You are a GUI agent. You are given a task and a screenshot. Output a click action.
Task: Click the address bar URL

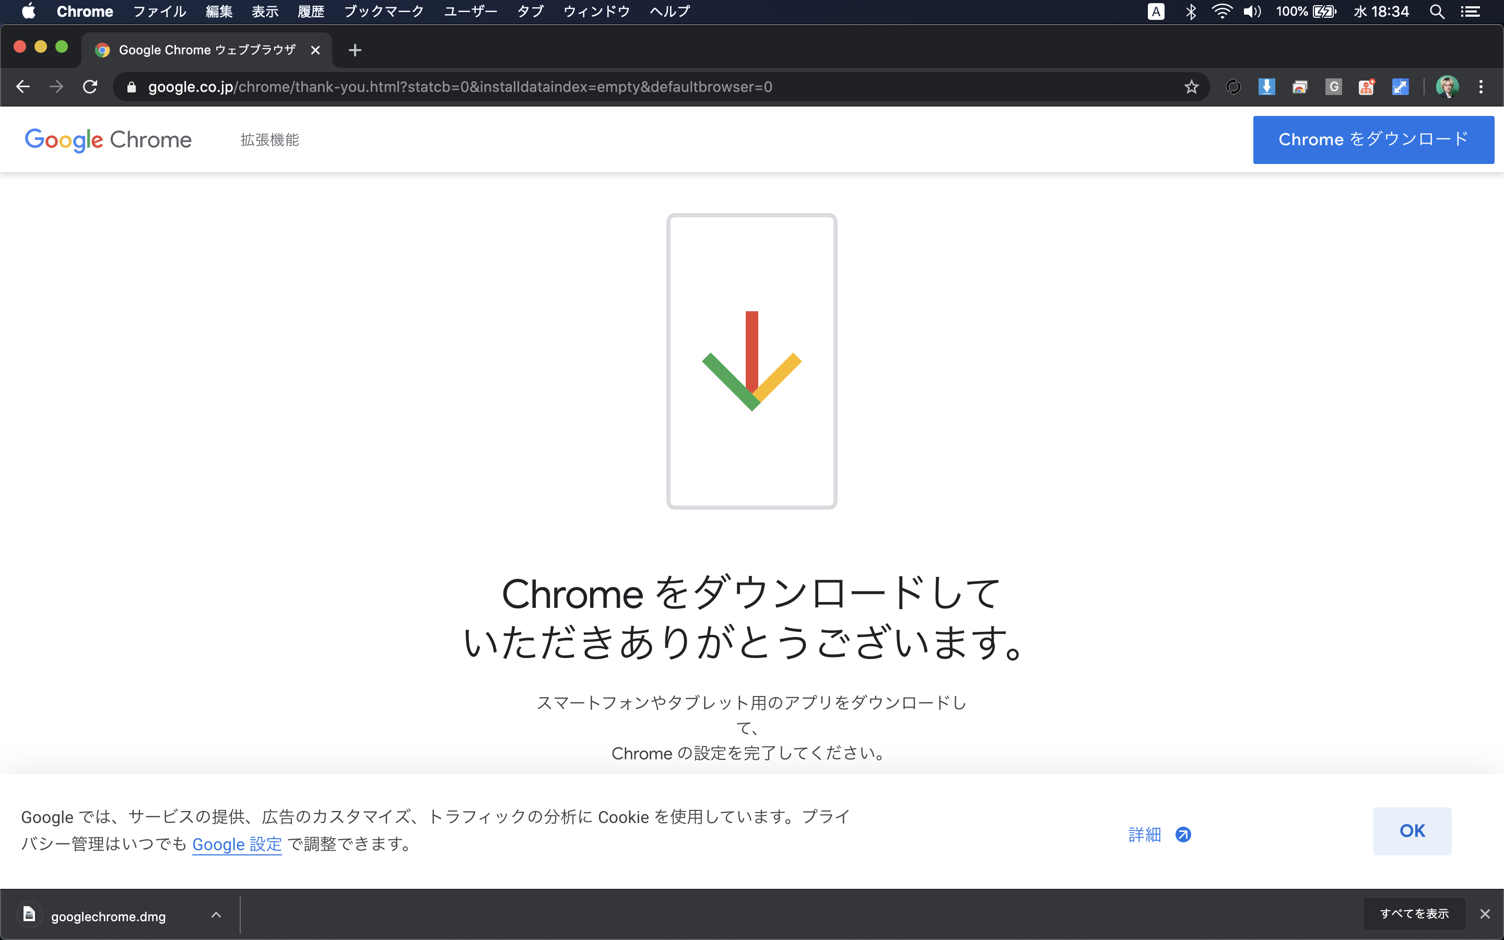tap(460, 87)
